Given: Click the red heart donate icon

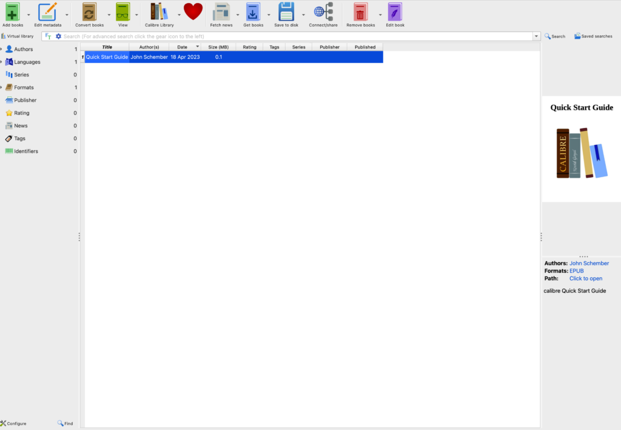Looking at the screenshot, I should click(193, 12).
